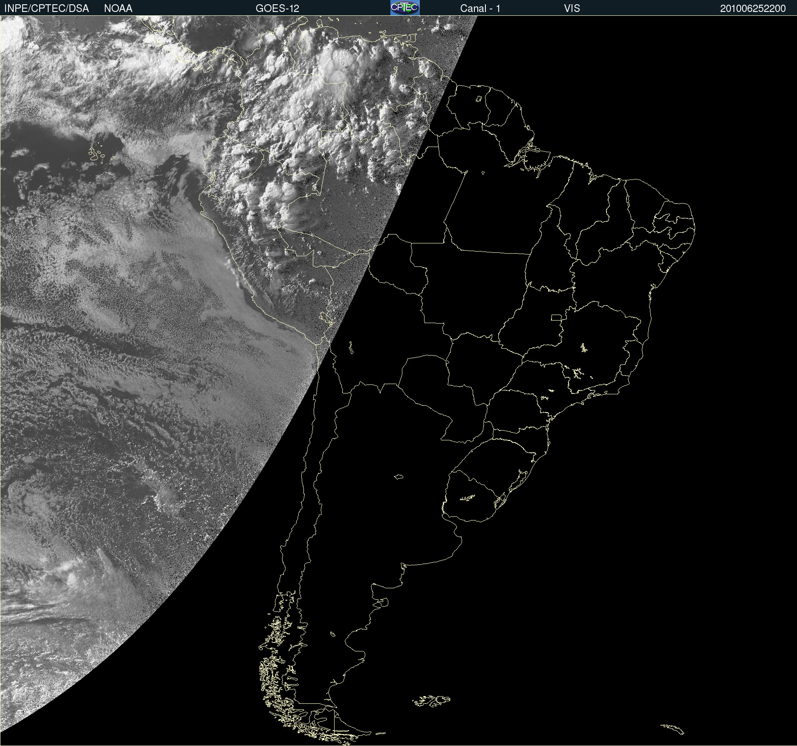Click the 'Canal - 1' channel label
The width and height of the screenshot is (797, 746).
tap(480, 9)
